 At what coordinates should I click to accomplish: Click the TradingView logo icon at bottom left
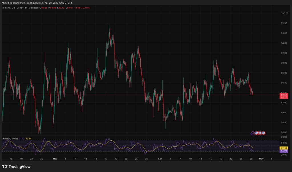tap(5, 167)
